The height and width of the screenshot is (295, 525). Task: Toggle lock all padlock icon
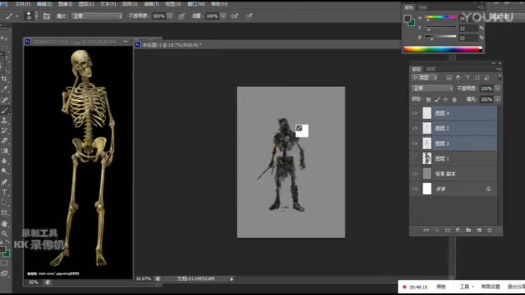point(454,99)
